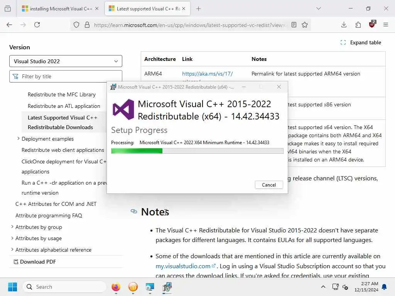Click the network tray icon
Viewport: 395px width, 296px height.
(336, 287)
